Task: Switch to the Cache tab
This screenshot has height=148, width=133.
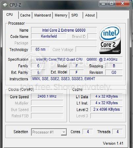Action: [x=25, y=15]
